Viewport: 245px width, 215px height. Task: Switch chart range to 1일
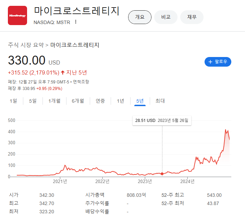click(13, 101)
